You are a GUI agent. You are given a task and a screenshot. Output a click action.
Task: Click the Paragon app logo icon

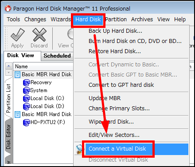(x=8, y=8)
